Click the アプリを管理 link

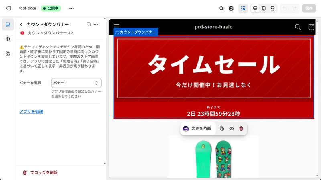31,112
